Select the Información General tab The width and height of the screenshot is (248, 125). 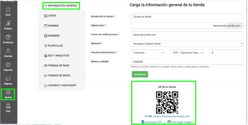click(61, 6)
